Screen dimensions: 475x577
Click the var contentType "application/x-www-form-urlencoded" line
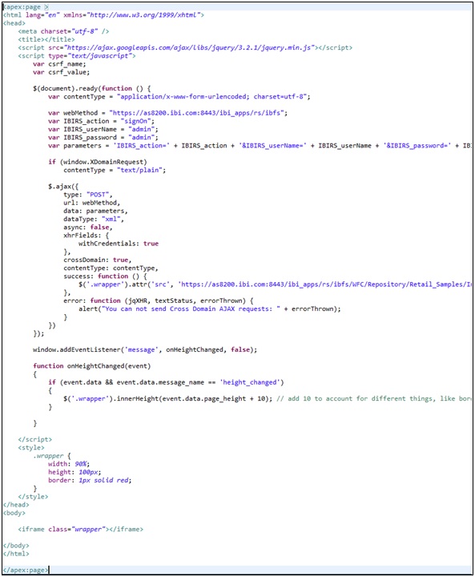[179, 96]
